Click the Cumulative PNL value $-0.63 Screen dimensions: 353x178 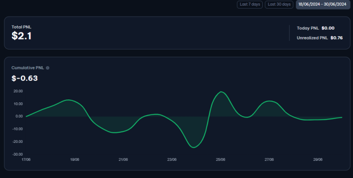[25, 78]
